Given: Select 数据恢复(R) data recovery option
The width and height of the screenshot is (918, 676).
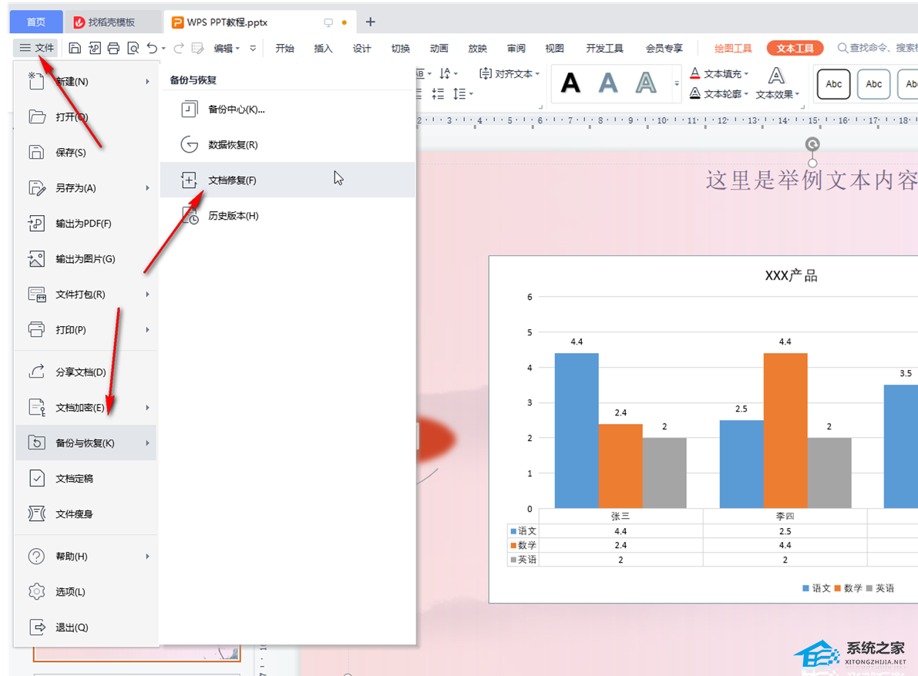Looking at the screenshot, I should click(x=233, y=145).
